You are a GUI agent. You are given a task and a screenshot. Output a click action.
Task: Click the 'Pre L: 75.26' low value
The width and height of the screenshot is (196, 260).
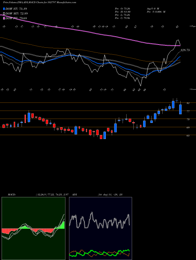point(122,15)
